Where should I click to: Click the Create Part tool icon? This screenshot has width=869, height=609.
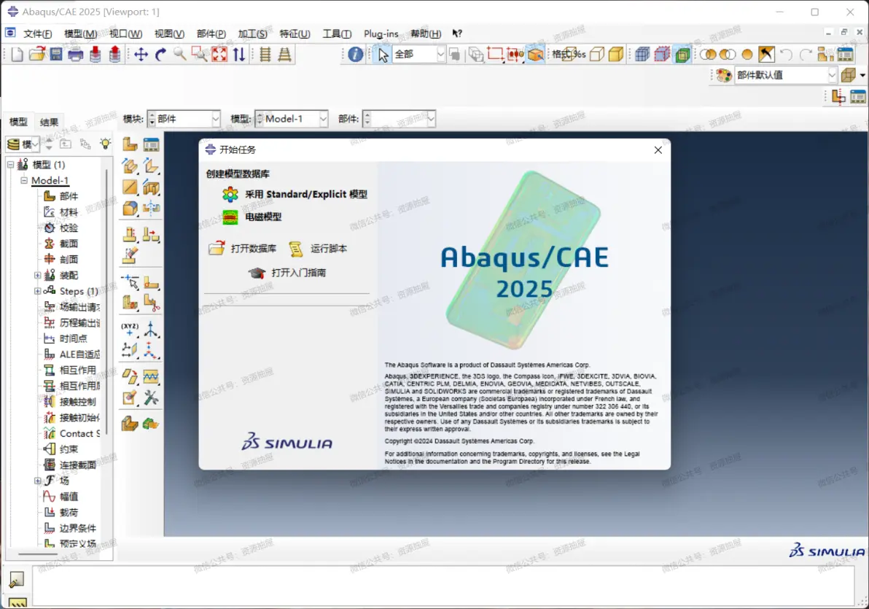tap(130, 144)
